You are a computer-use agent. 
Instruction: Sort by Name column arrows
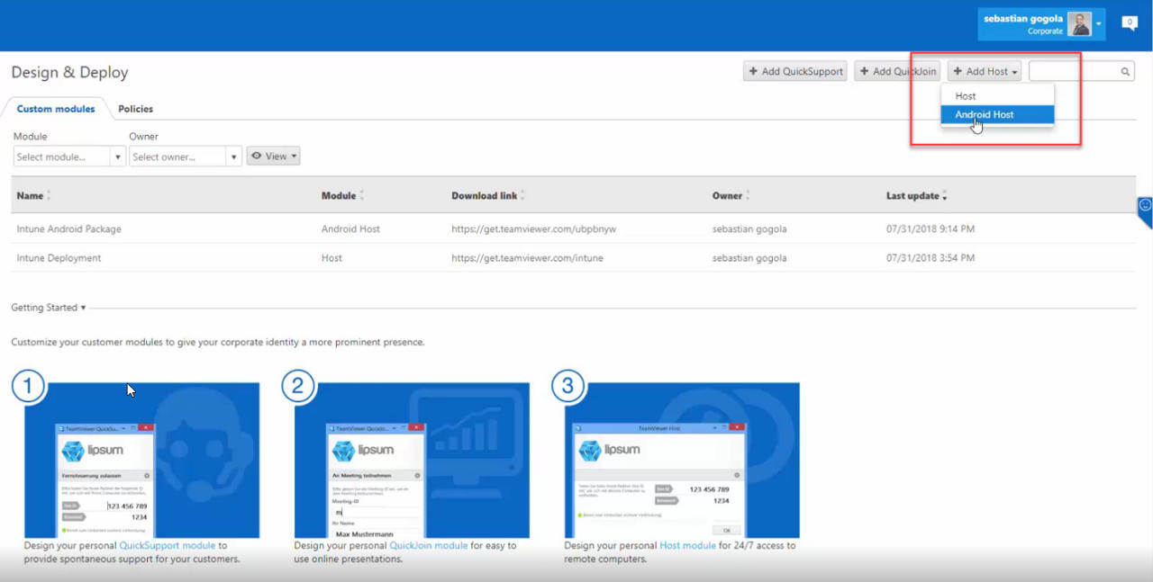(49, 196)
